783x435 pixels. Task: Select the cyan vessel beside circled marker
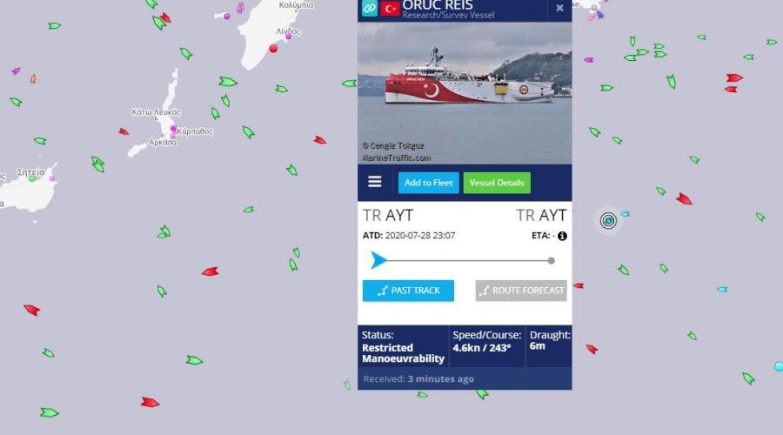[x=625, y=214]
